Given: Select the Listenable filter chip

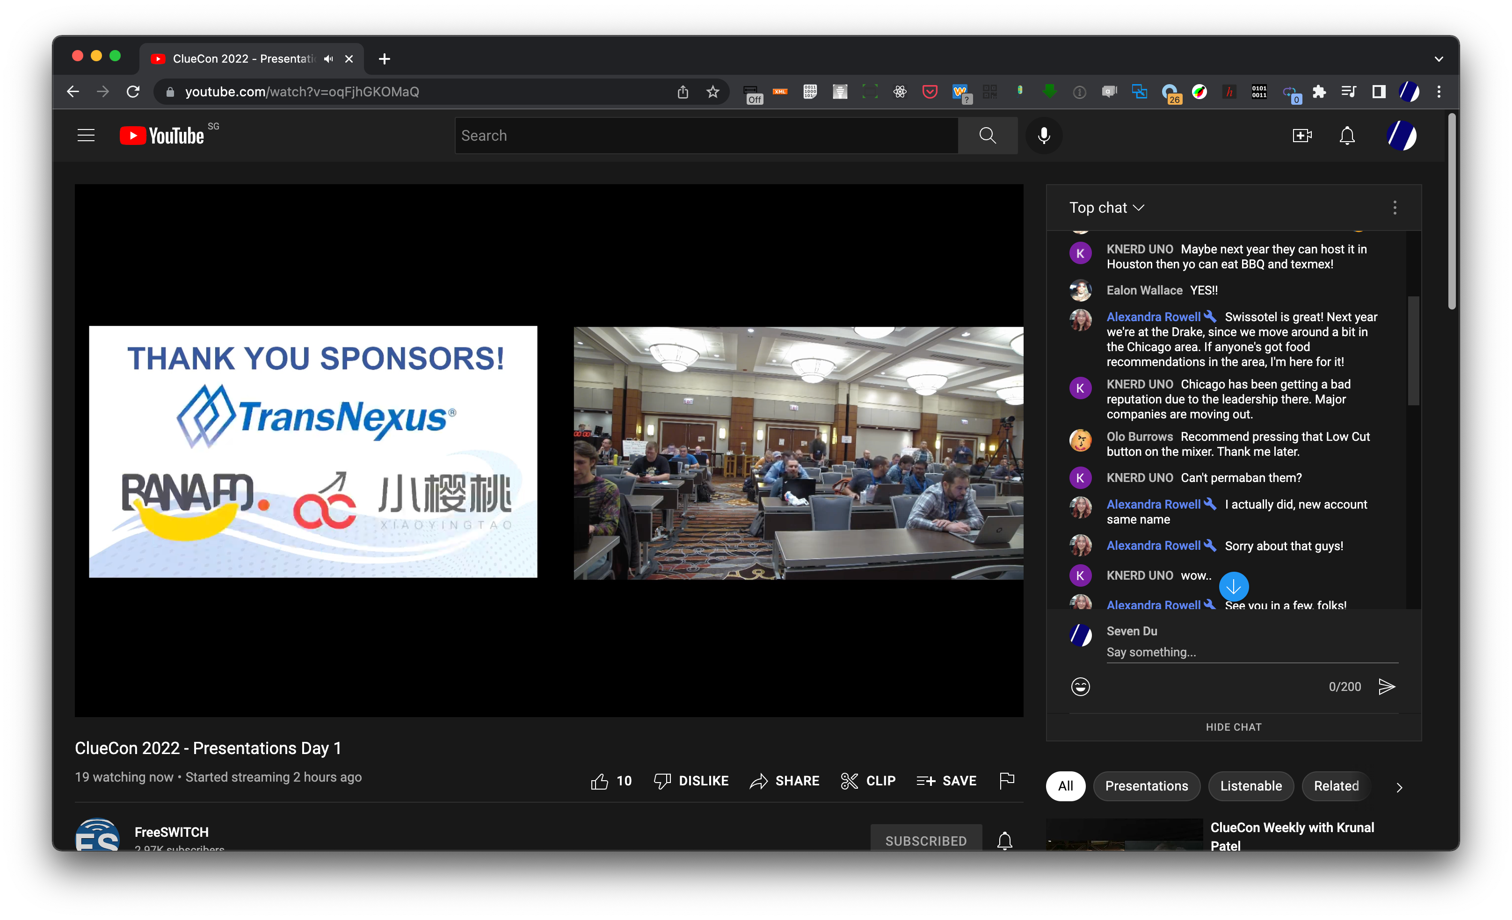Looking at the screenshot, I should coord(1250,786).
